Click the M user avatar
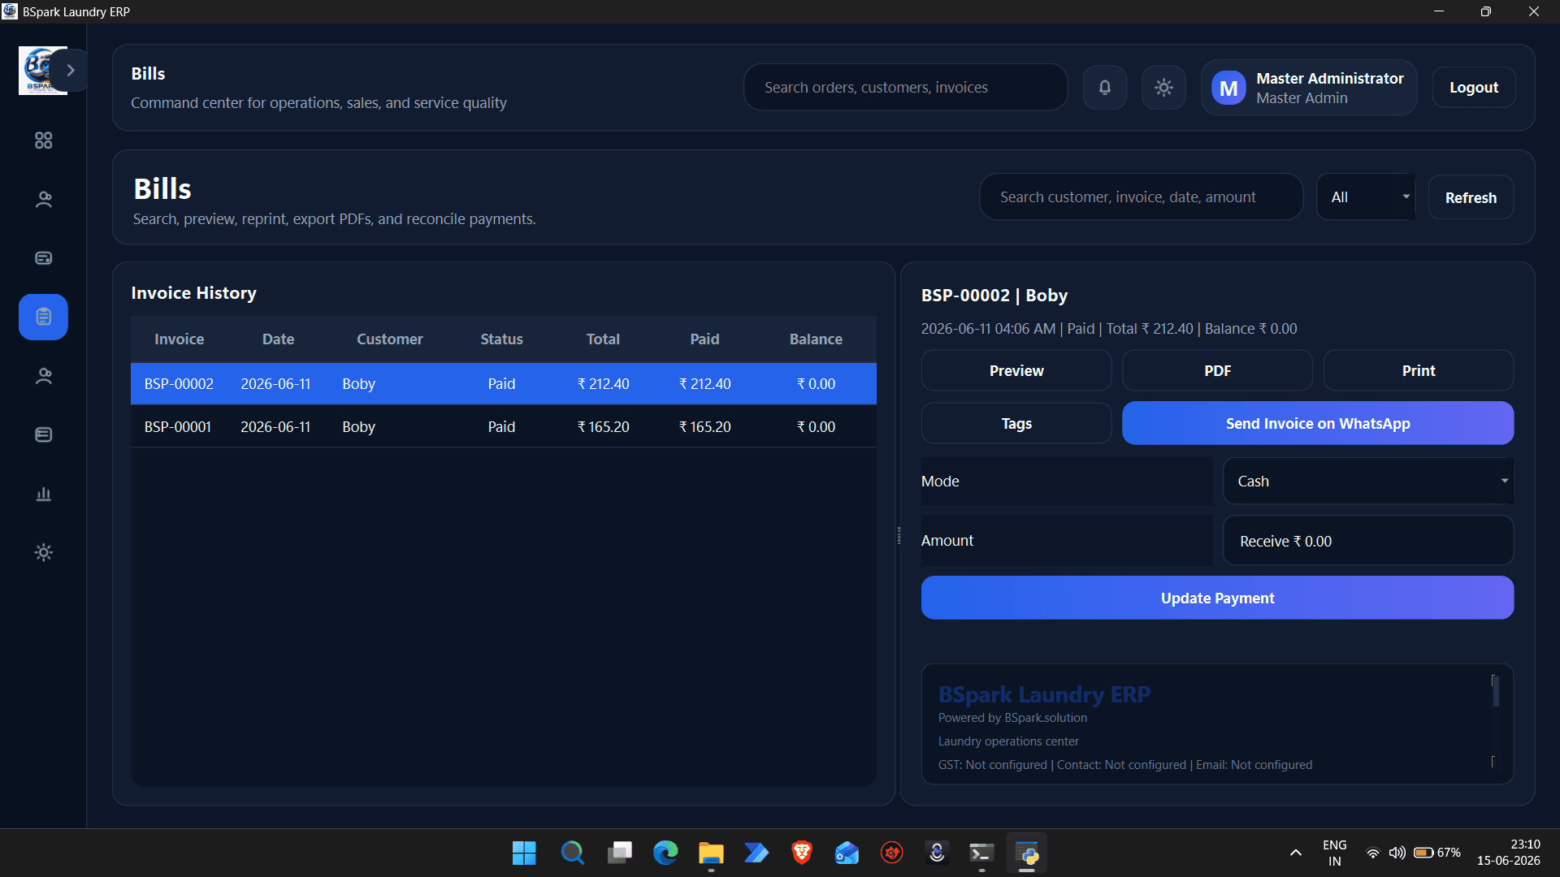This screenshot has width=1560, height=877. (x=1228, y=88)
